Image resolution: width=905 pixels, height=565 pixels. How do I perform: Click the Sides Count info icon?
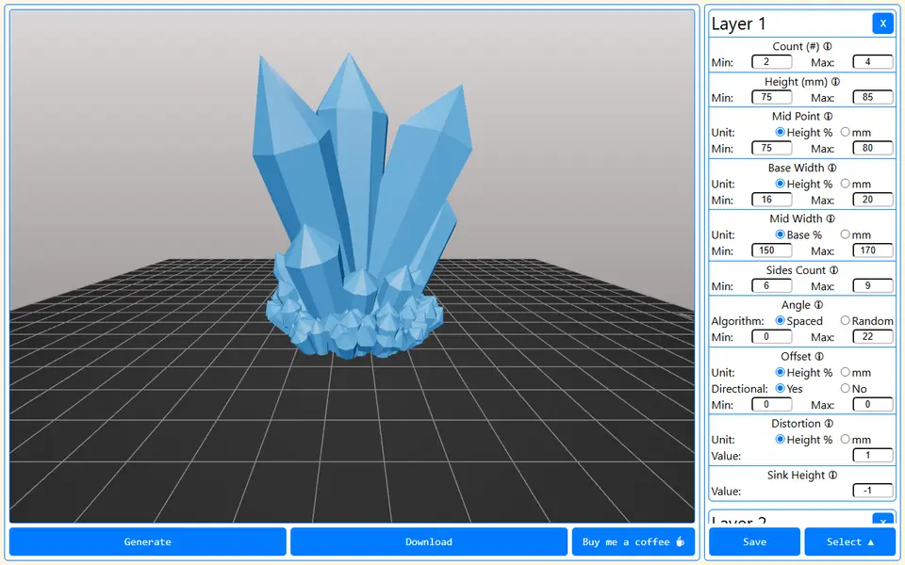click(x=833, y=270)
